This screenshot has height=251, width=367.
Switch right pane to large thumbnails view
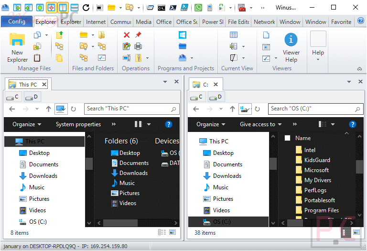pyautogui.click(x=356, y=232)
